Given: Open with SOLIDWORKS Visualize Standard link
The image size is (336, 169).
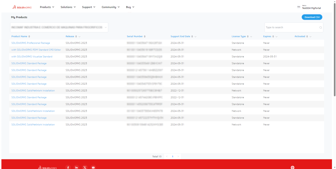Looking at the screenshot, I should pos(32,57).
